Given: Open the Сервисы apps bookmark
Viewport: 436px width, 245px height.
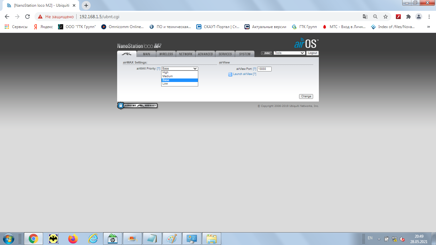Looking at the screenshot, I should [x=16, y=27].
